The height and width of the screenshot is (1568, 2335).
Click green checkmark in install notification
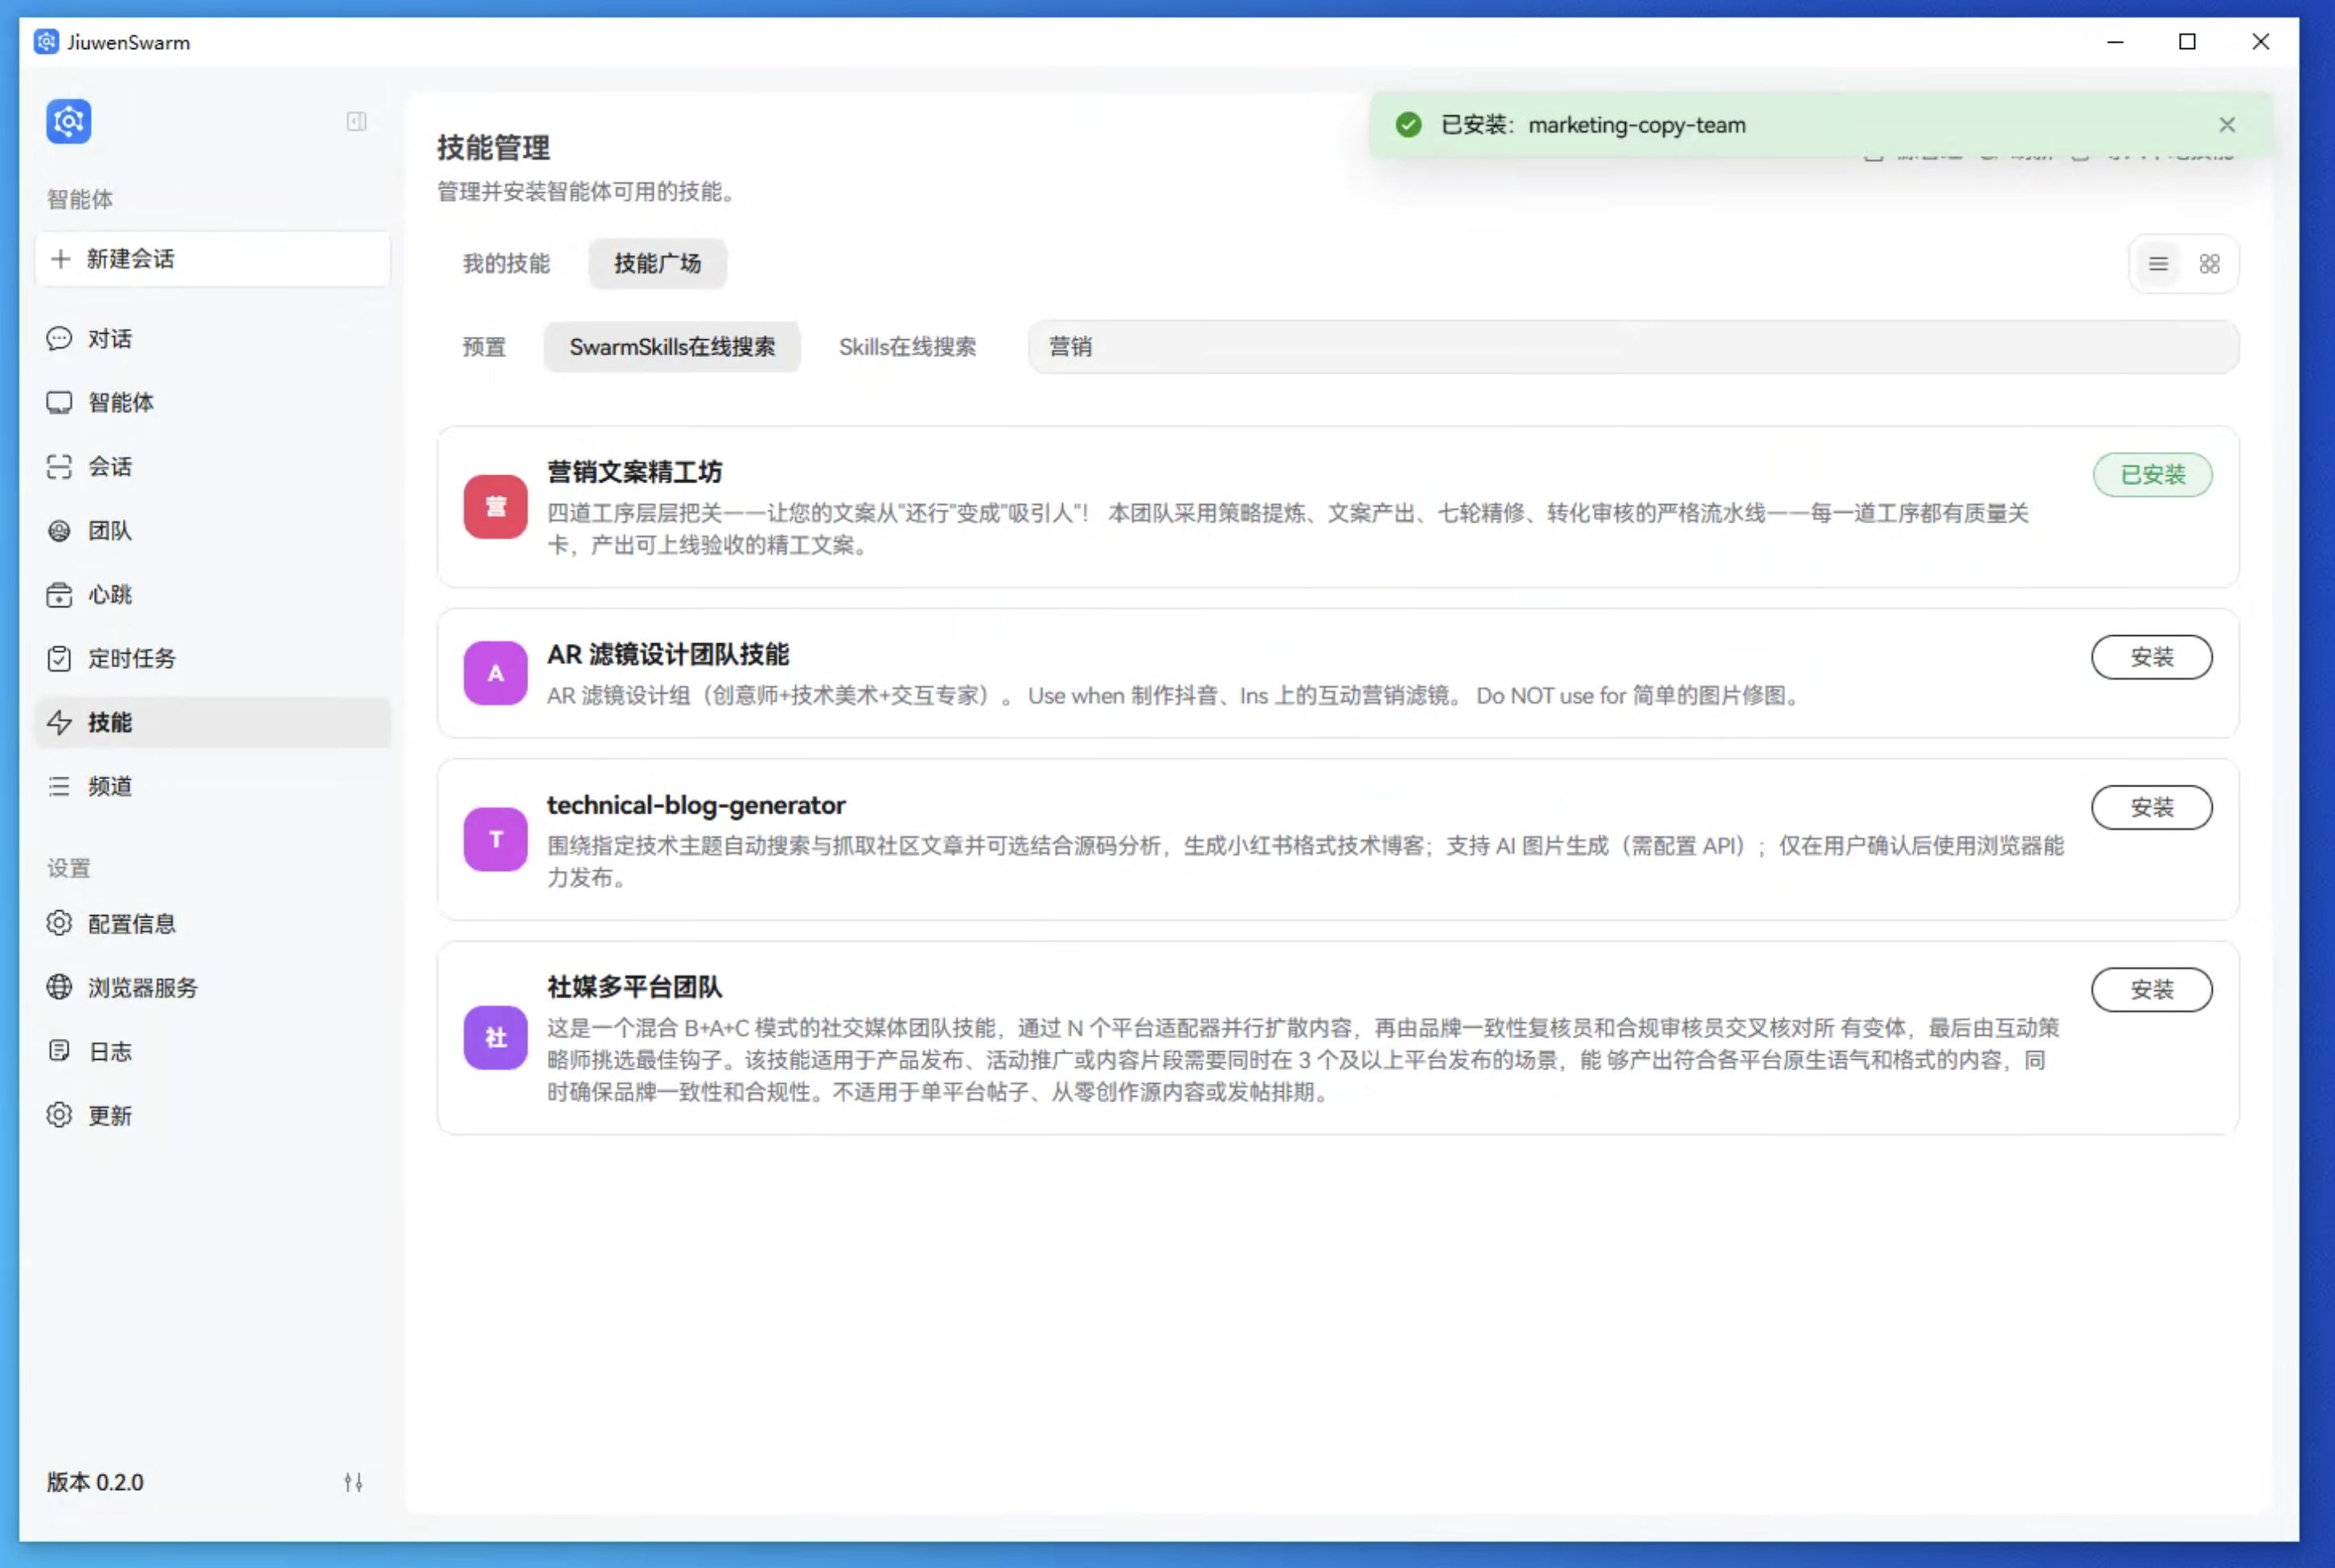(1408, 125)
